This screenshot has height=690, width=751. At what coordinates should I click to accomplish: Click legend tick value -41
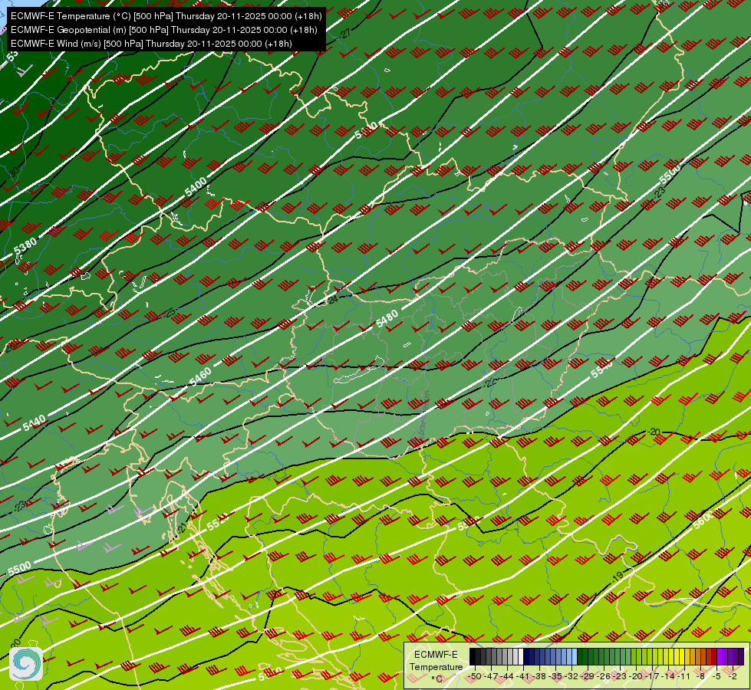coord(522,677)
